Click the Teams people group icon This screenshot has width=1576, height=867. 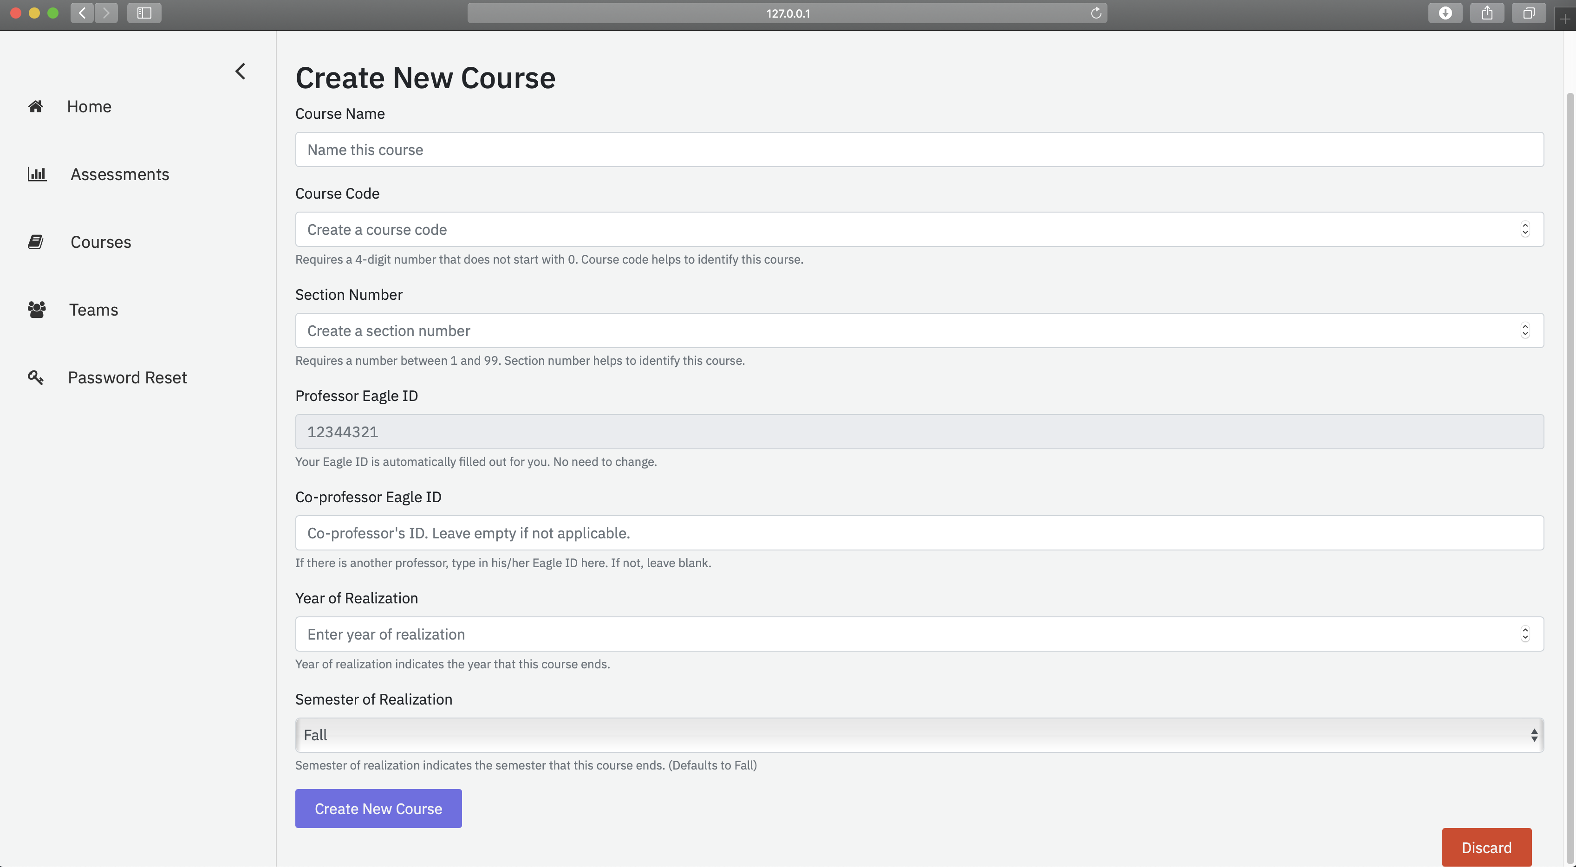[36, 310]
